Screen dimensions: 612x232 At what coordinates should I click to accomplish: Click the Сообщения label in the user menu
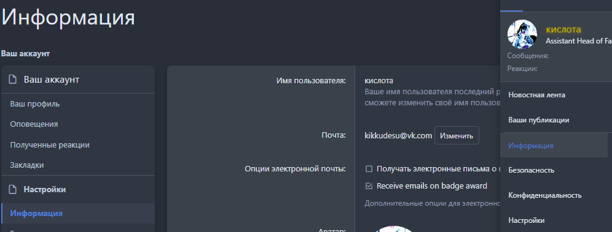click(528, 56)
